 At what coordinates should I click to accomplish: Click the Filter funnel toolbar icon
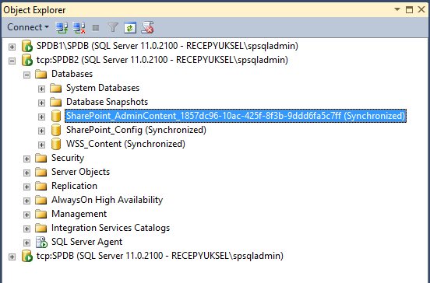pos(113,27)
